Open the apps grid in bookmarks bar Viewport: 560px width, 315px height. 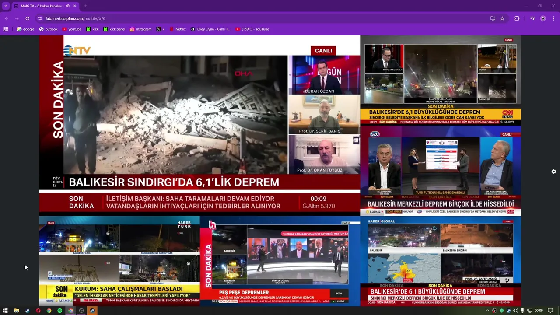[x=6, y=29]
